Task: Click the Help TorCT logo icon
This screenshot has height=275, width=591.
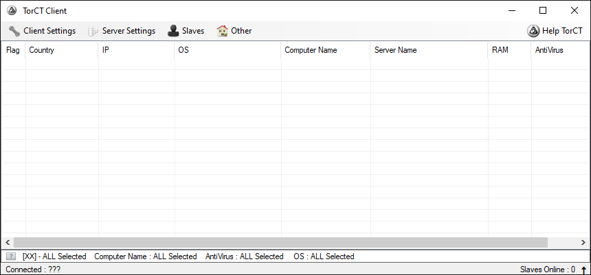Action: (533, 31)
